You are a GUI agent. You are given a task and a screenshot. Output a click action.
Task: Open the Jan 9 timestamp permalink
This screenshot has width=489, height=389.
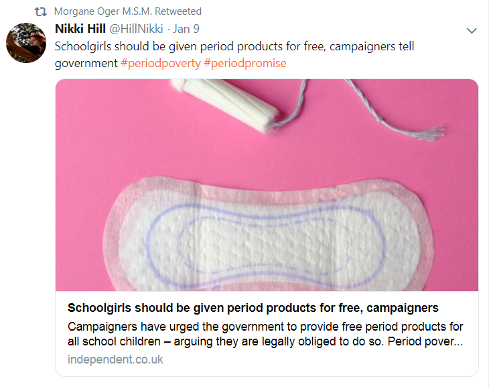[186, 29]
